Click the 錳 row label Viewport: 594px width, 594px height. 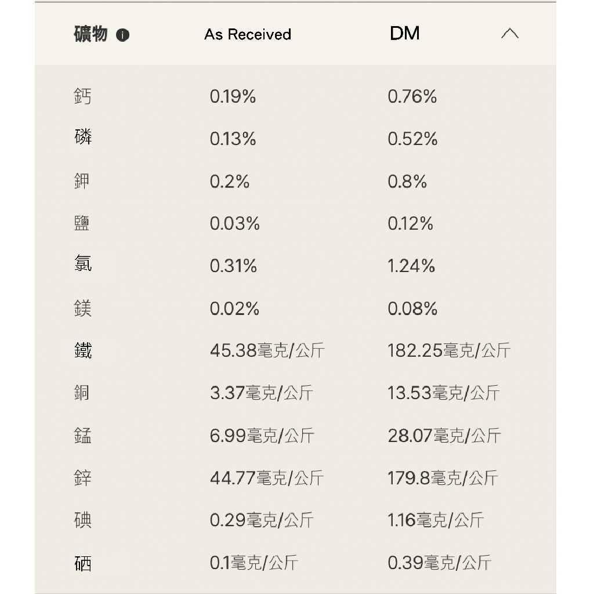pos(83,436)
